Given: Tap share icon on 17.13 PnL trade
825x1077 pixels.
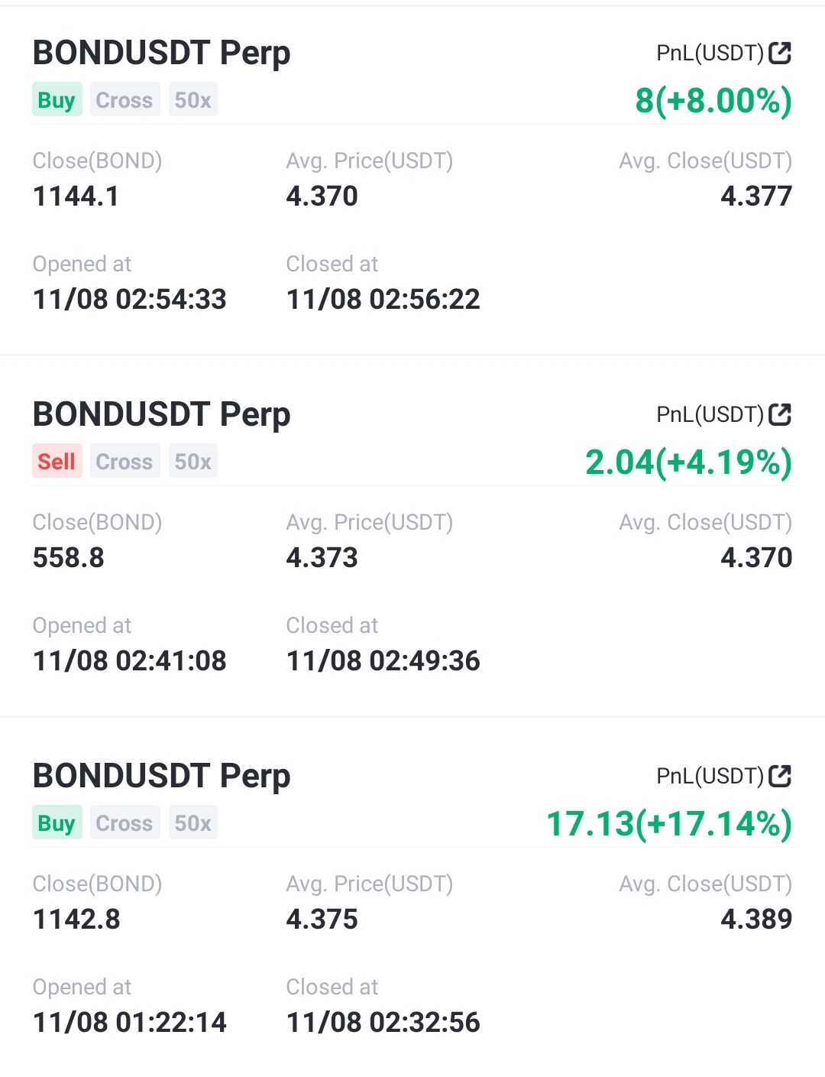Looking at the screenshot, I should [780, 776].
